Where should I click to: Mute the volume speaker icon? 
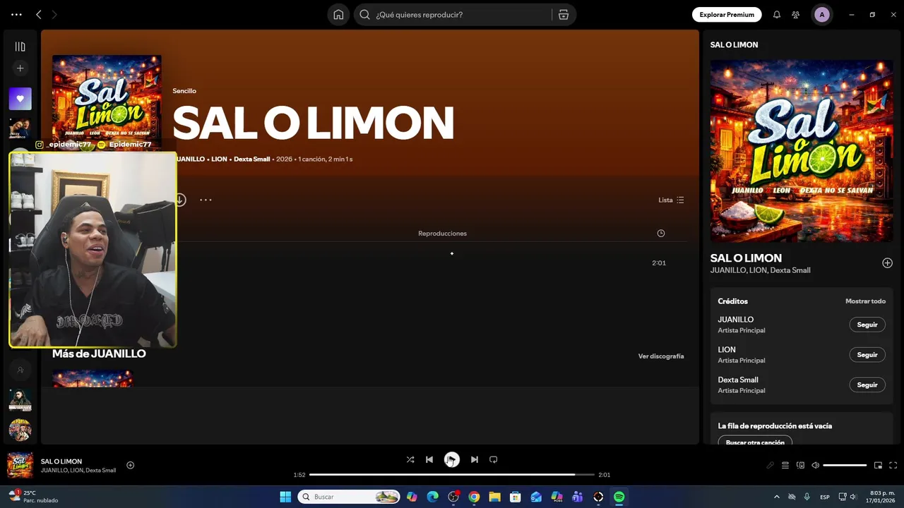coord(815,465)
